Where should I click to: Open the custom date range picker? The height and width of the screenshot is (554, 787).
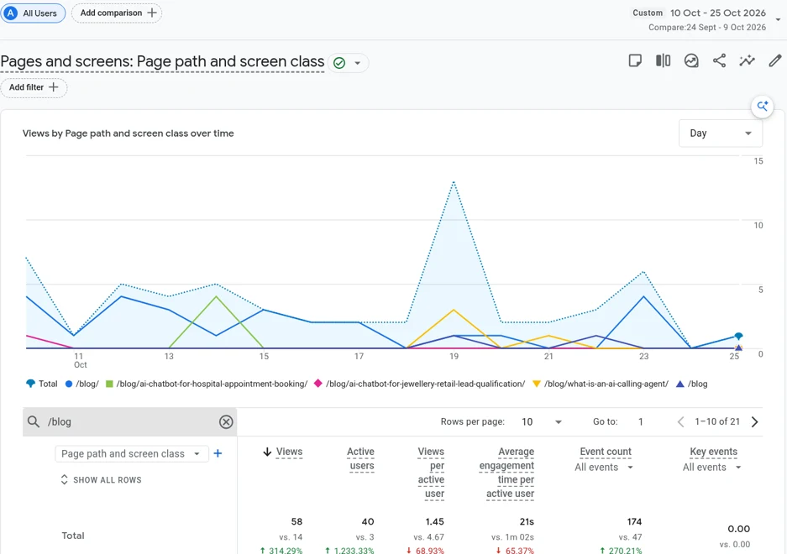(x=706, y=13)
